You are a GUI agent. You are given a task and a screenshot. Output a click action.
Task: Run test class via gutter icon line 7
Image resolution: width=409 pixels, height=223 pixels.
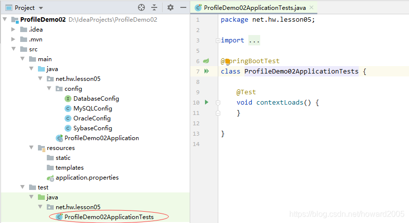[206, 71]
